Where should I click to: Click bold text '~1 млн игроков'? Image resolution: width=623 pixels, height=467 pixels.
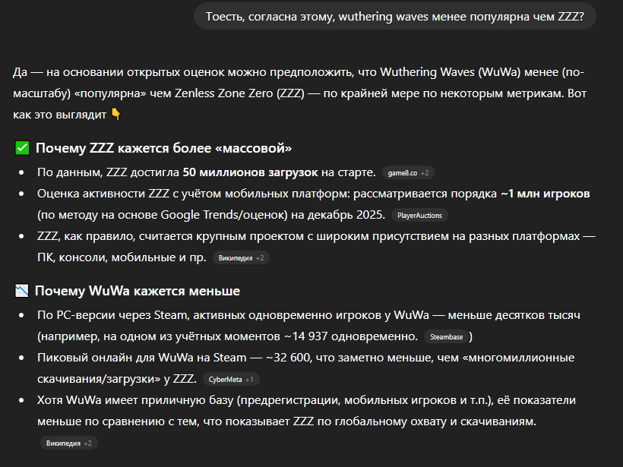tap(546, 194)
